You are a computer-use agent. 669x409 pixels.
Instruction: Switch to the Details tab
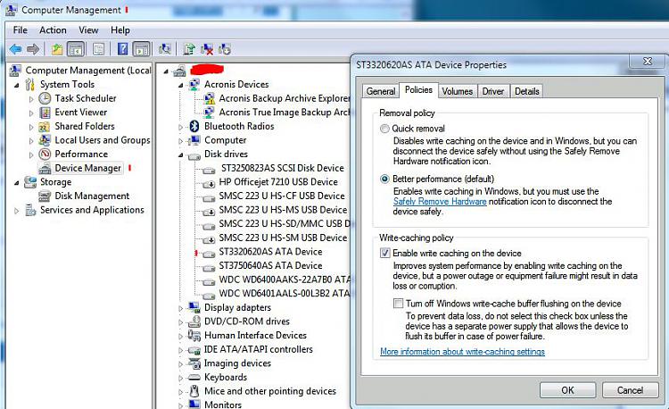pos(526,91)
